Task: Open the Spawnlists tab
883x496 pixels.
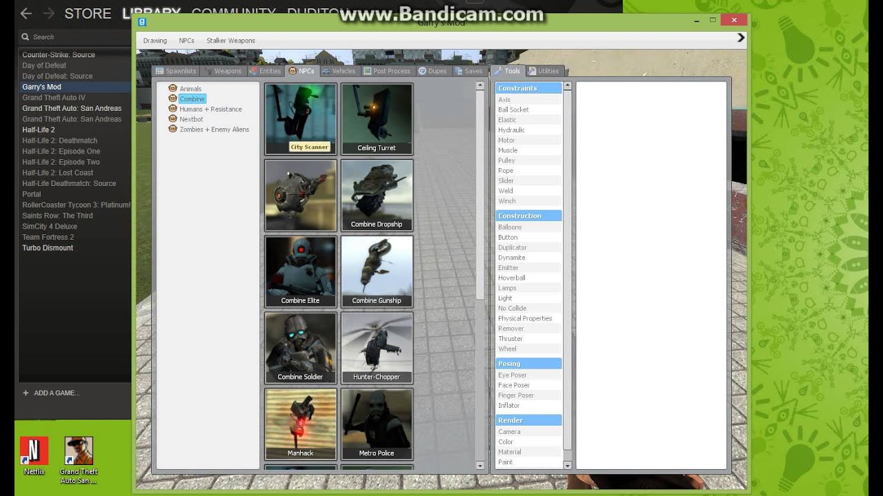Action: 176,71
